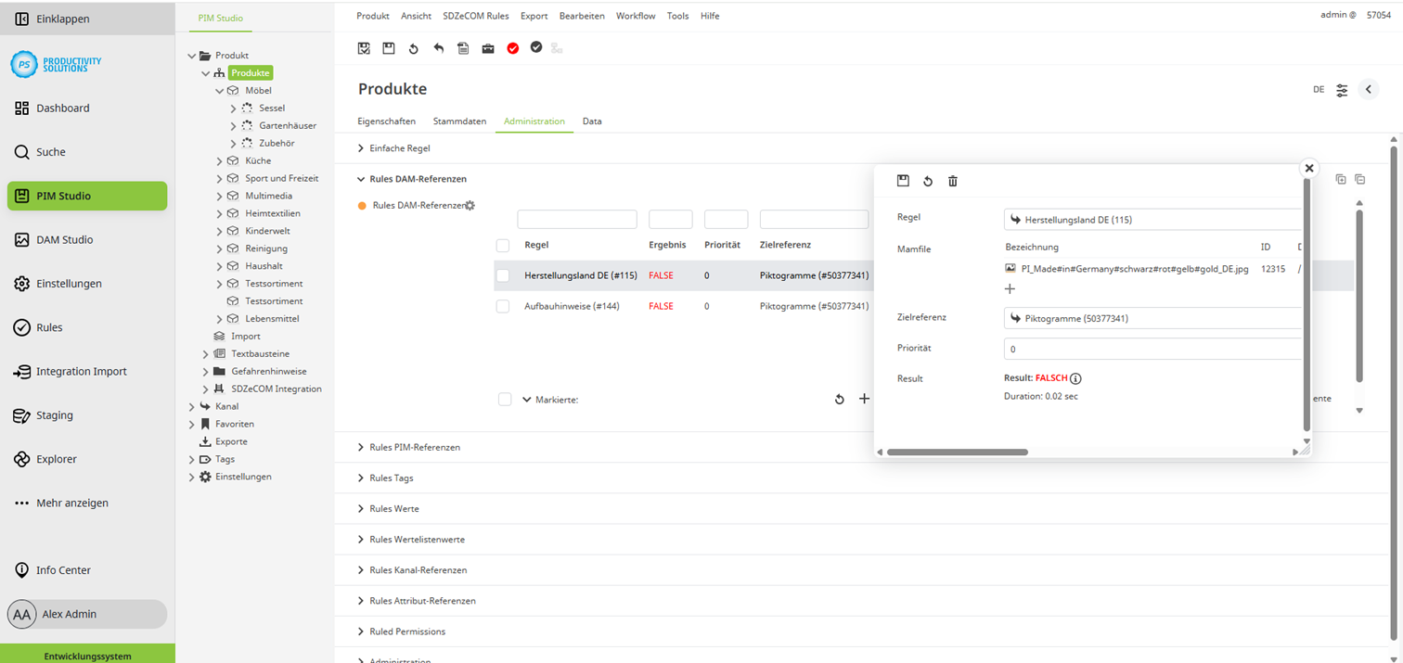Click into the Priorität input field

click(x=1151, y=350)
